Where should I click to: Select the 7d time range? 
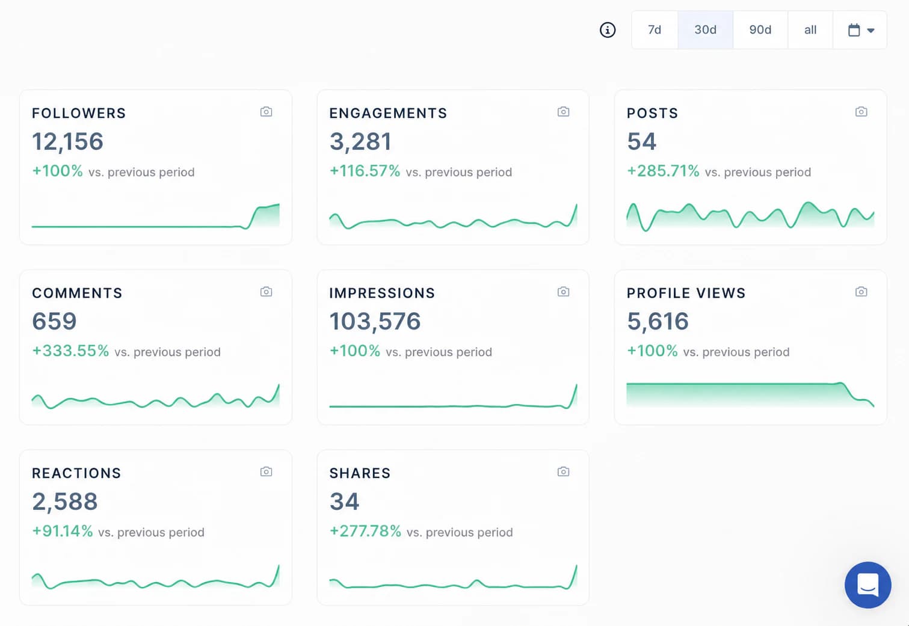[x=655, y=29]
